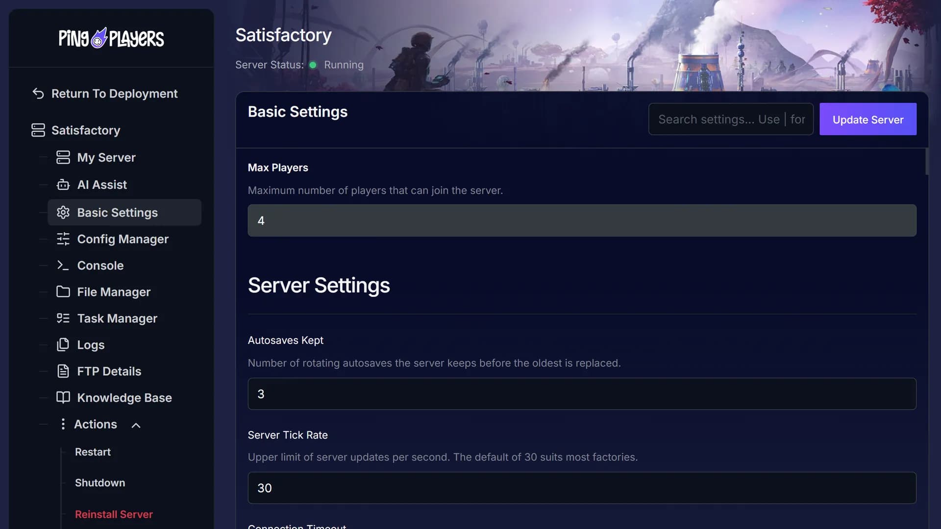
Task: Click the AI Assist robot icon
Action: [x=63, y=185]
